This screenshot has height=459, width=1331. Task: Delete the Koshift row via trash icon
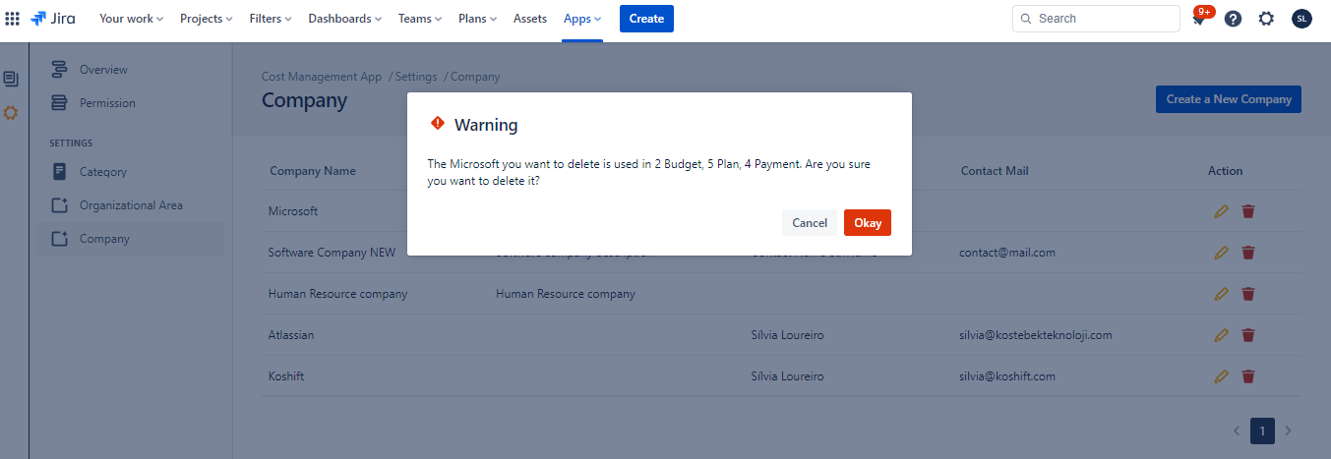point(1248,376)
